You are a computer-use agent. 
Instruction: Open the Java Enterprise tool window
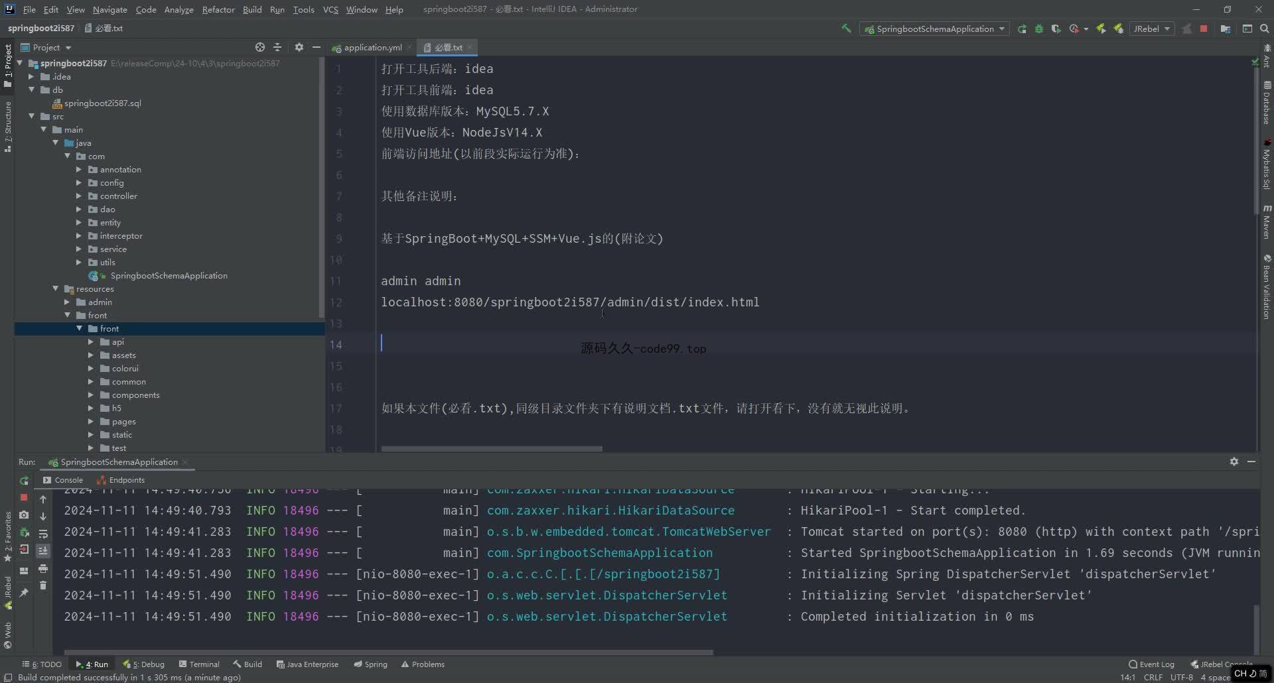pos(307,664)
